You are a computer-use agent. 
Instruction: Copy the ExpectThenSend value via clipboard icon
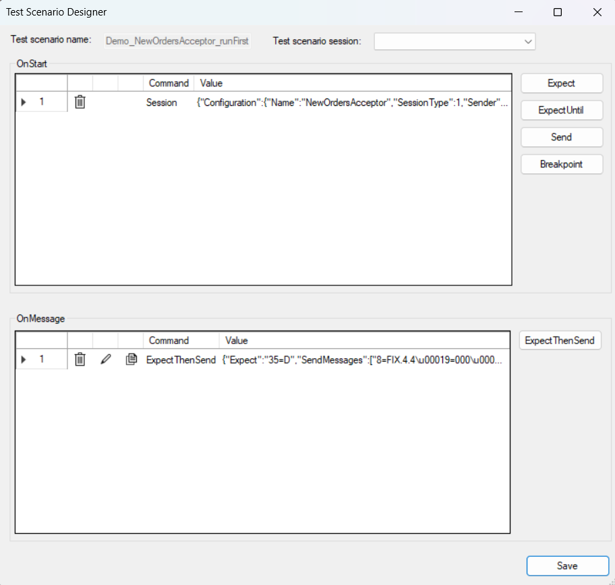coord(131,360)
